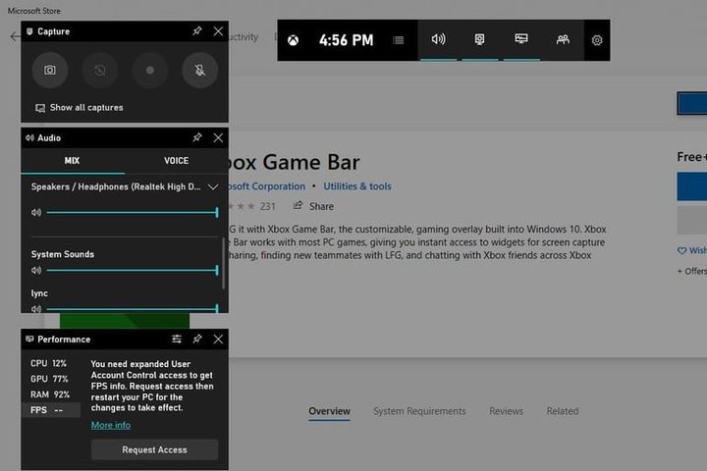Take a screenshot with the camera button
The image size is (707, 471).
click(50, 70)
